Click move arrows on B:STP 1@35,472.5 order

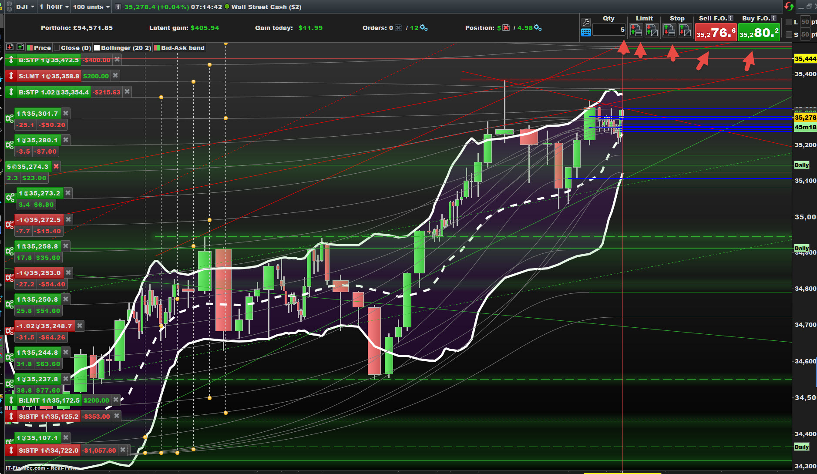click(x=11, y=60)
